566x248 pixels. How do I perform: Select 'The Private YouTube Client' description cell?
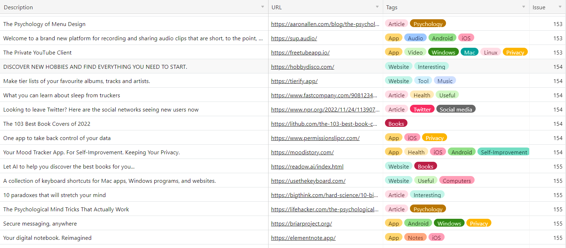tap(134, 52)
